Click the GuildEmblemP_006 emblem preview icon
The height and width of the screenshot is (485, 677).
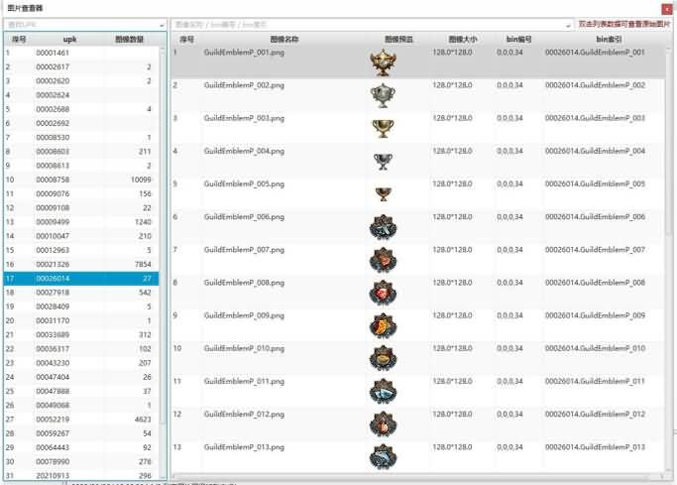click(x=383, y=228)
